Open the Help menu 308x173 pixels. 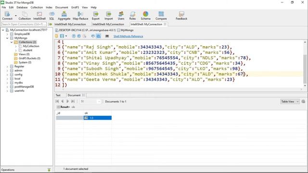tap(93, 7)
